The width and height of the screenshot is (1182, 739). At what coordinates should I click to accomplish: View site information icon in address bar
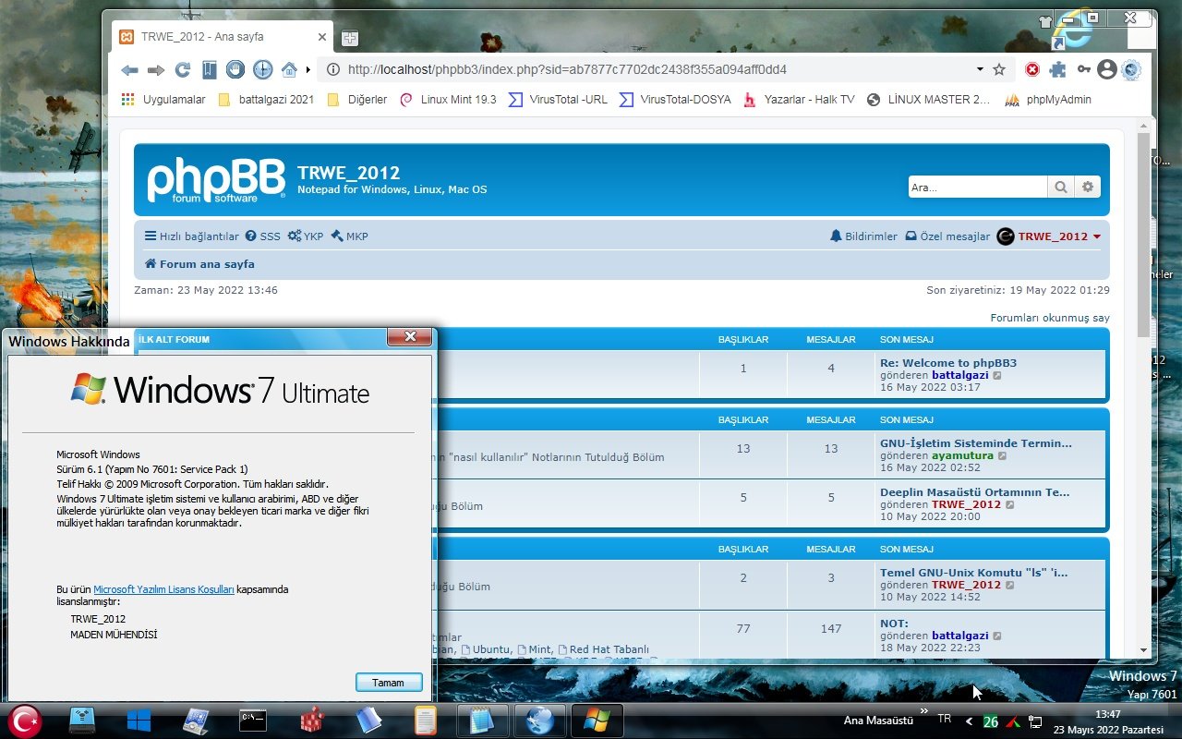(332, 69)
